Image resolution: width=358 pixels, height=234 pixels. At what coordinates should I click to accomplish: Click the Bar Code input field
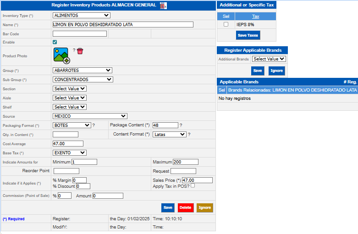[x=80, y=34]
